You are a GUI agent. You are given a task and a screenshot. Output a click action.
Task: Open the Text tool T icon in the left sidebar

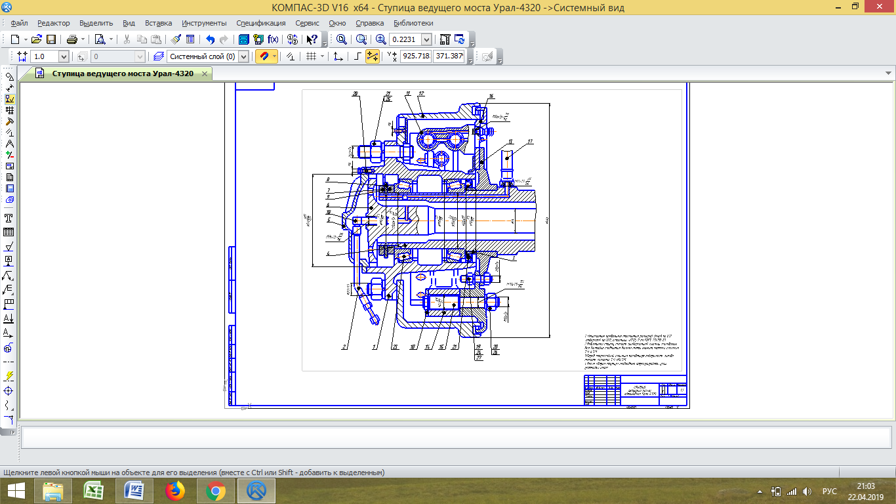(9, 218)
